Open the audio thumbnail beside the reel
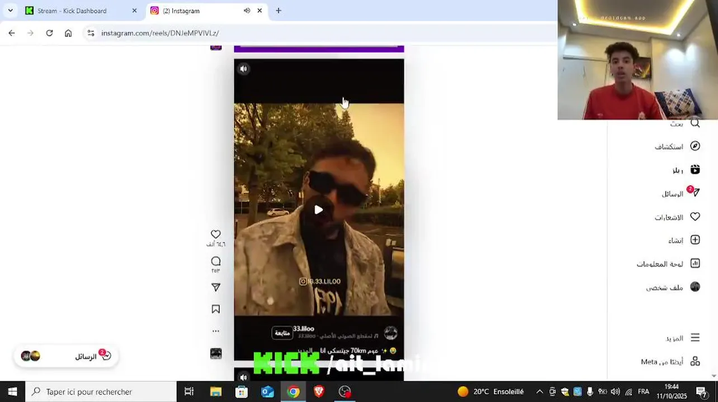This screenshot has height=402, width=718. pos(216,354)
